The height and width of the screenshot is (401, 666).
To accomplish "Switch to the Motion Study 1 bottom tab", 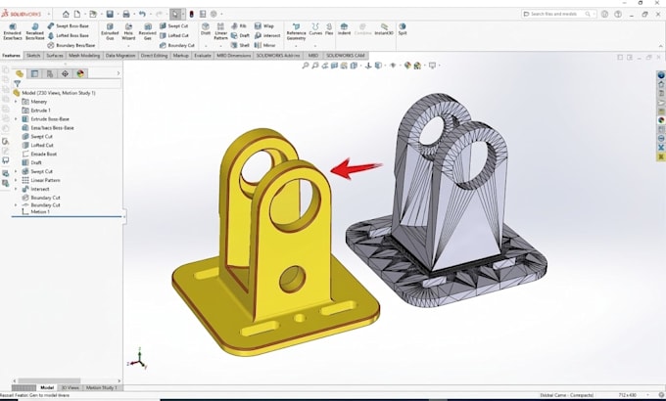I will (102, 387).
